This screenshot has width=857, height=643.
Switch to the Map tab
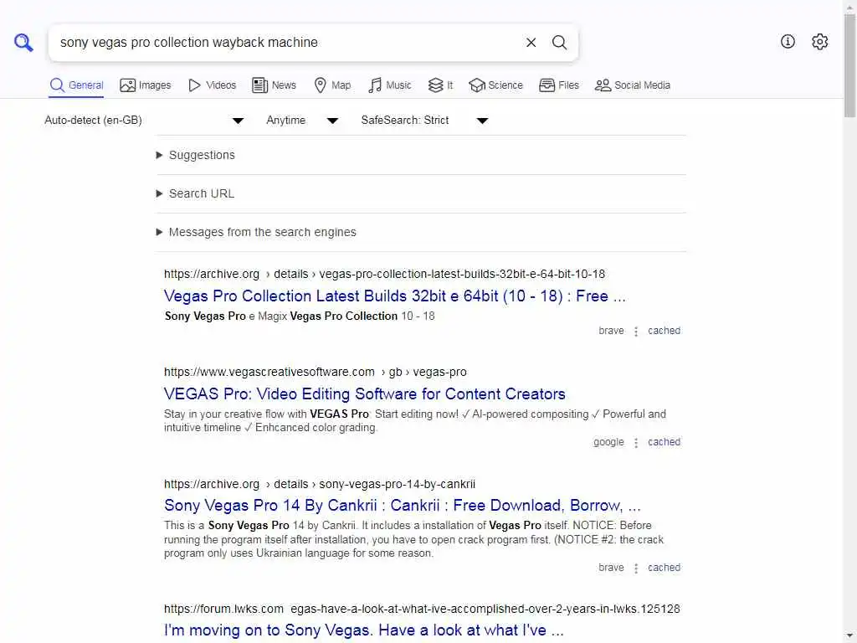pyautogui.click(x=332, y=85)
